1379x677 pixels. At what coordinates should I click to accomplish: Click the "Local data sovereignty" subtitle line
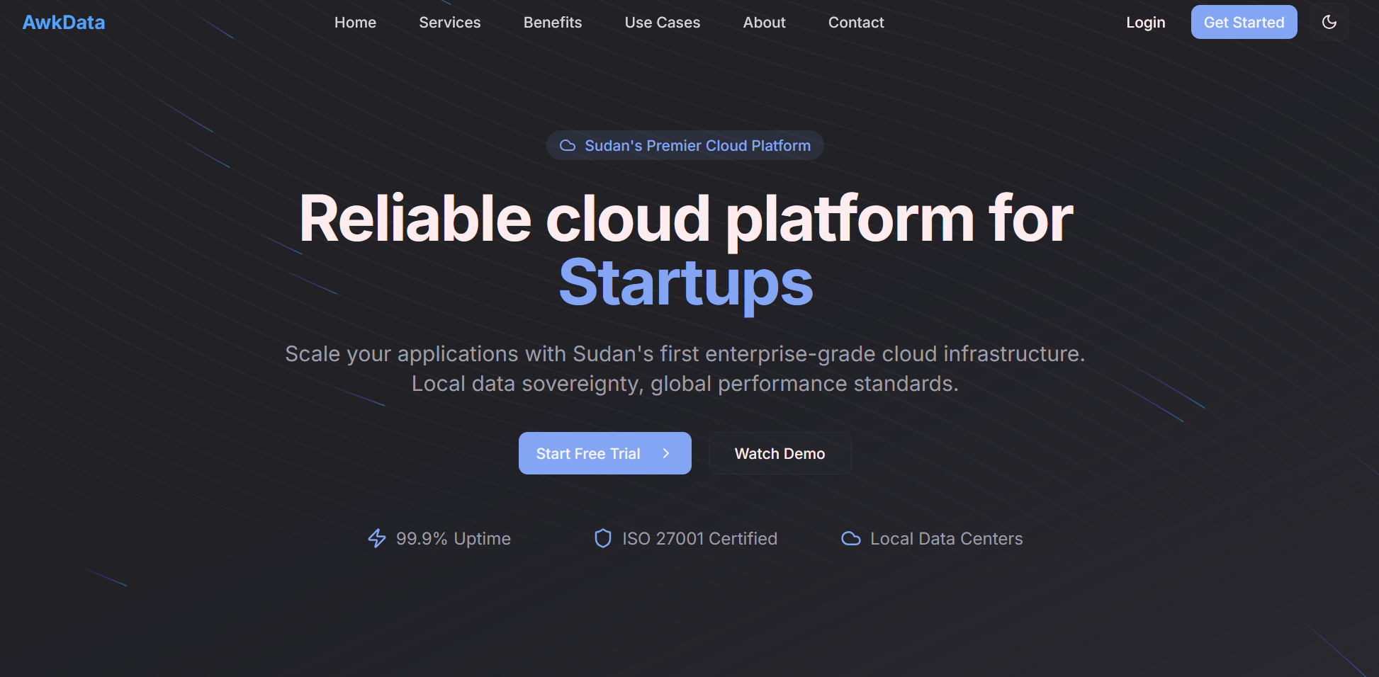click(x=685, y=383)
